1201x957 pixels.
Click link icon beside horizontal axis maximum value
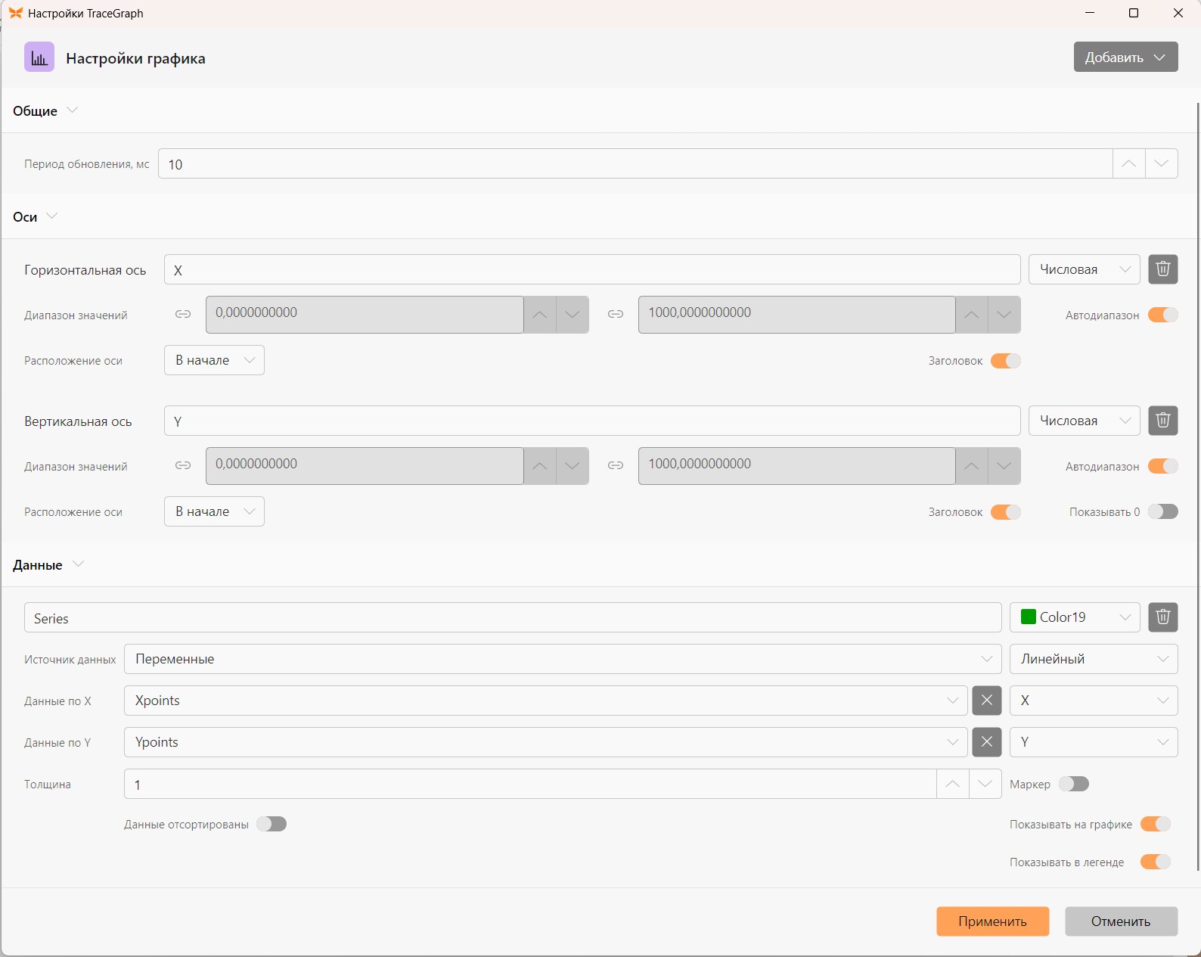click(616, 314)
